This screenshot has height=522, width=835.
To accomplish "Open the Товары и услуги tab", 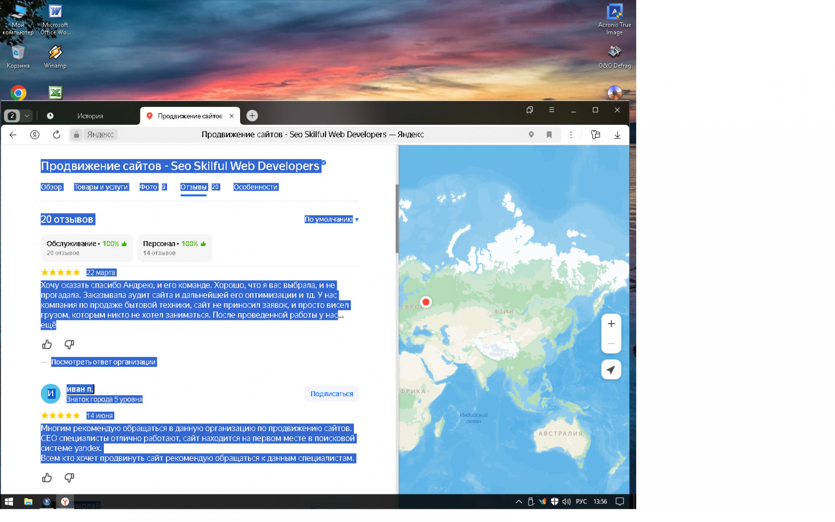I will coord(101,187).
